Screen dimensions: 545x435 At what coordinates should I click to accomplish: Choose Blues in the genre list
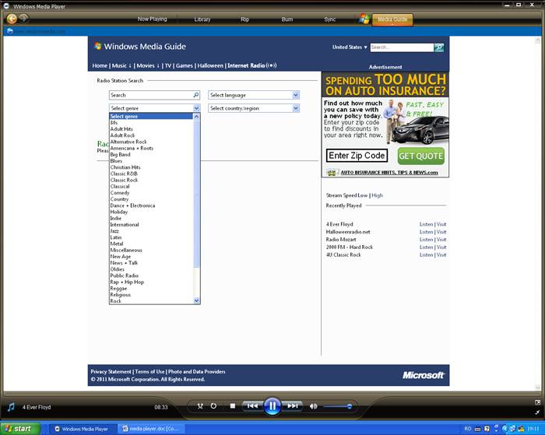pyautogui.click(x=151, y=161)
